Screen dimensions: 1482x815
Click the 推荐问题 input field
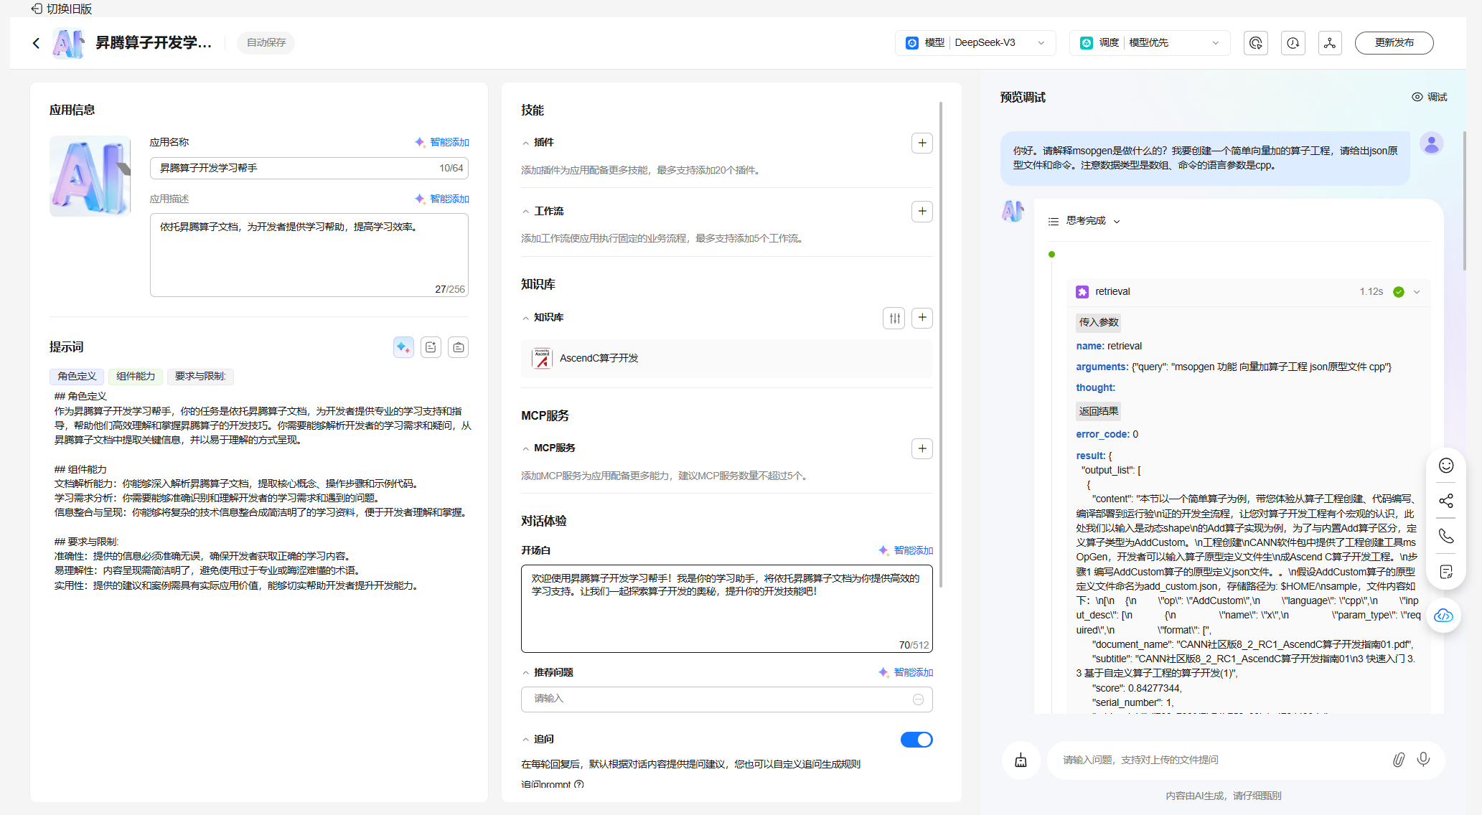click(x=718, y=699)
